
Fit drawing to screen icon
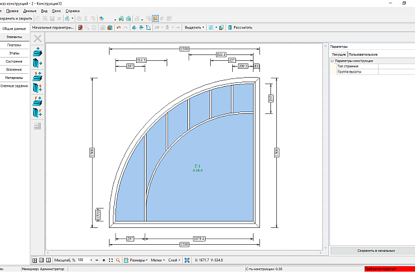click(111, 260)
